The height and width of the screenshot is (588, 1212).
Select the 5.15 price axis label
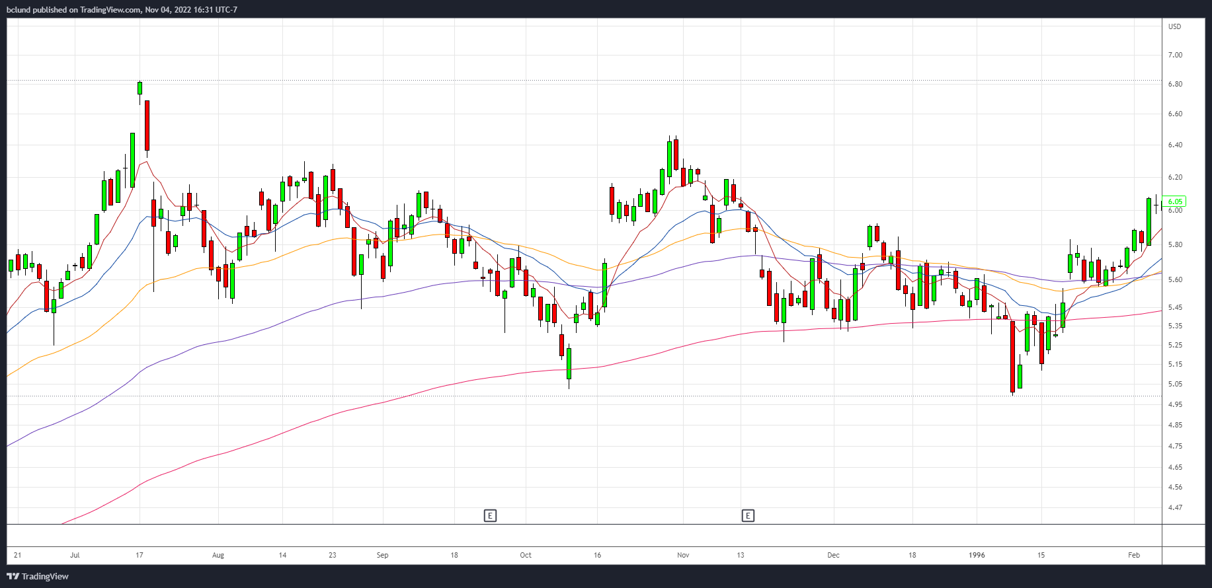coord(1175,364)
